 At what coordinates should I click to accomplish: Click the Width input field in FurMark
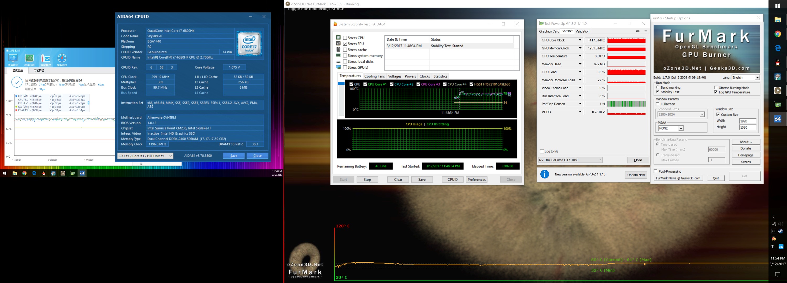[747, 121]
